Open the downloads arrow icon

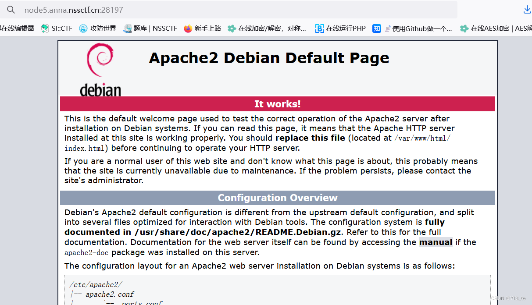point(527,10)
